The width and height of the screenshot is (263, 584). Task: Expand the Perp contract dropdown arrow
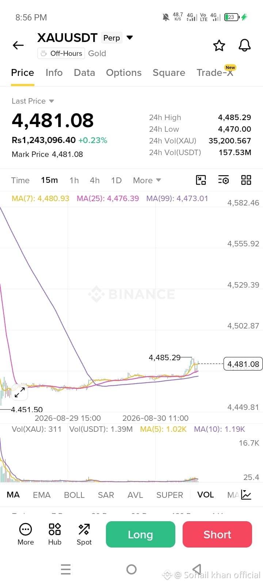tap(129, 38)
